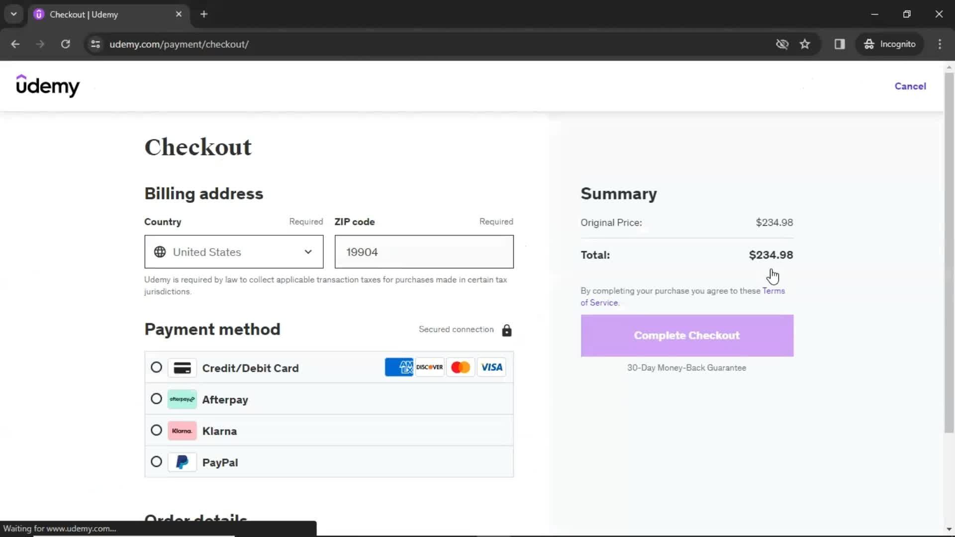Click Cancel to exit checkout

(911, 86)
